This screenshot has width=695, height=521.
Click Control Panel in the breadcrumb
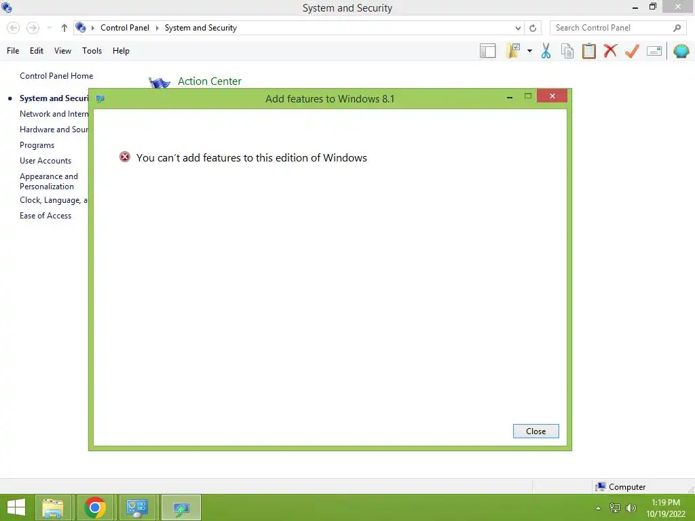click(x=125, y=28)
